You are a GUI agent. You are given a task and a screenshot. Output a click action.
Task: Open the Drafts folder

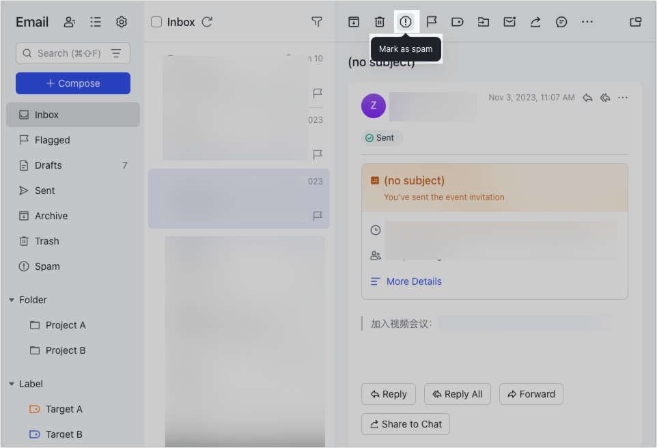(73, 165)
